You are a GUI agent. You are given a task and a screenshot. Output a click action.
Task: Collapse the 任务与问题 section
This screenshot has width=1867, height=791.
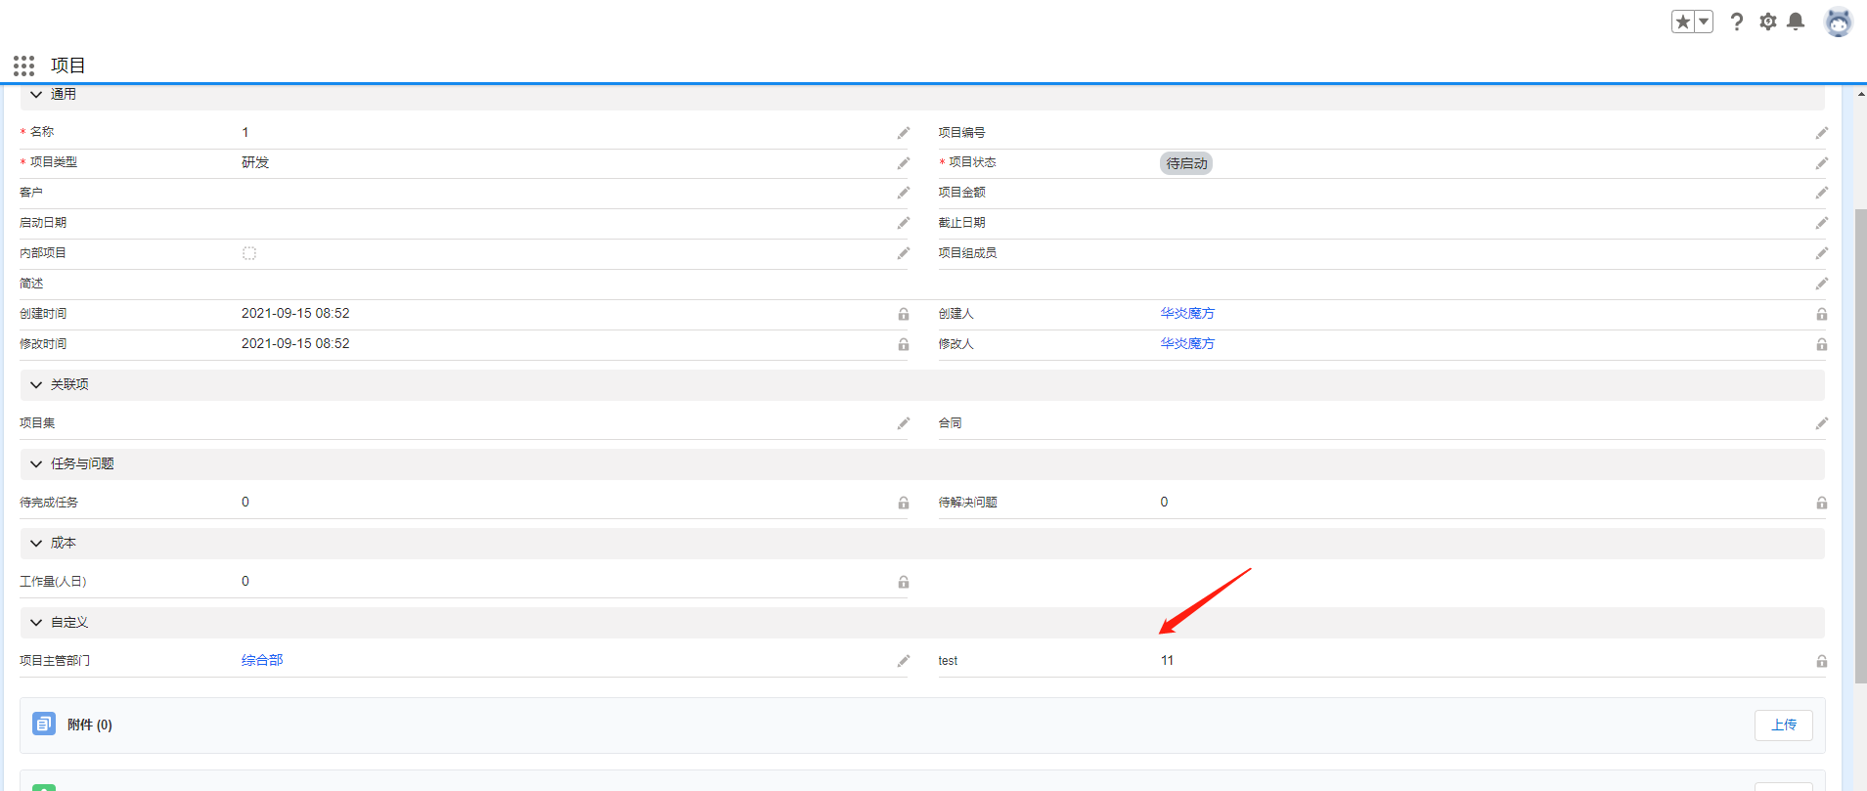[x=36, y=464]
